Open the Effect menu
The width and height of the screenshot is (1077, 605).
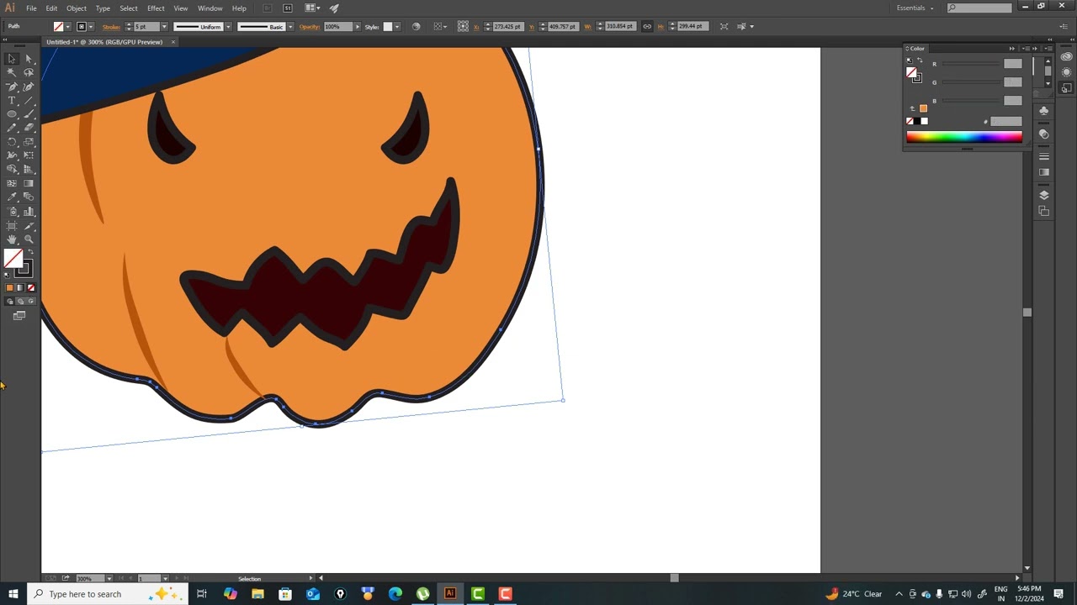157,8
